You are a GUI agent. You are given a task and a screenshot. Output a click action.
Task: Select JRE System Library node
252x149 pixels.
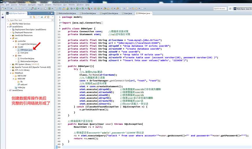25,64
